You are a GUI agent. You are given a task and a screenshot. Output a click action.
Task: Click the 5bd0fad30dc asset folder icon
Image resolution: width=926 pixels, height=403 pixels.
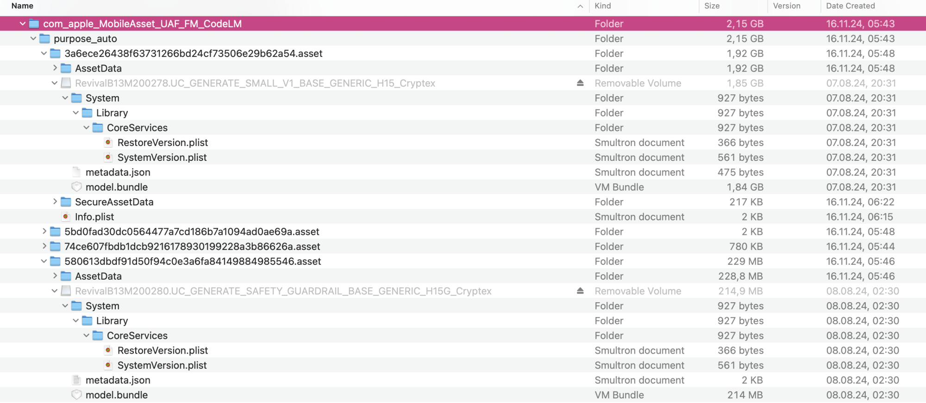(x=55, y=231)
